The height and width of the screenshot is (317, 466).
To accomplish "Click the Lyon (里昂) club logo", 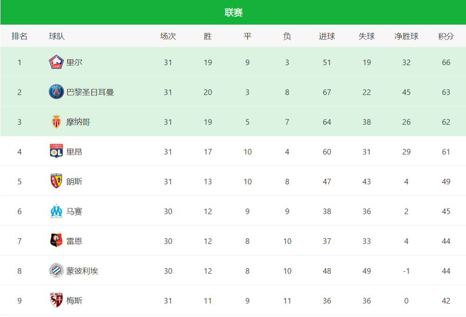I will (x=56, y=152).
